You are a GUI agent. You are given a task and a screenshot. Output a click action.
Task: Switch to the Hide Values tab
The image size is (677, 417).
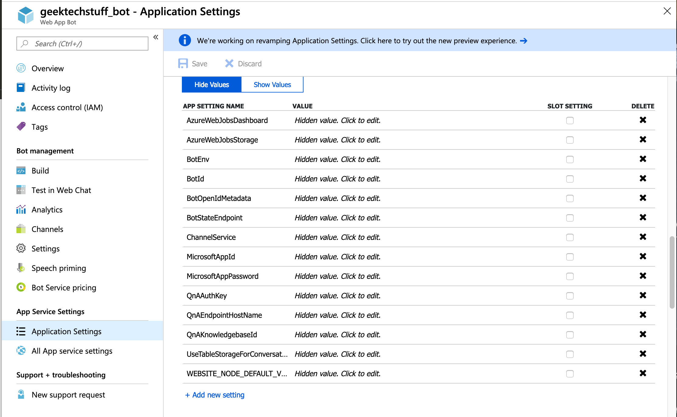coord(211,84)
